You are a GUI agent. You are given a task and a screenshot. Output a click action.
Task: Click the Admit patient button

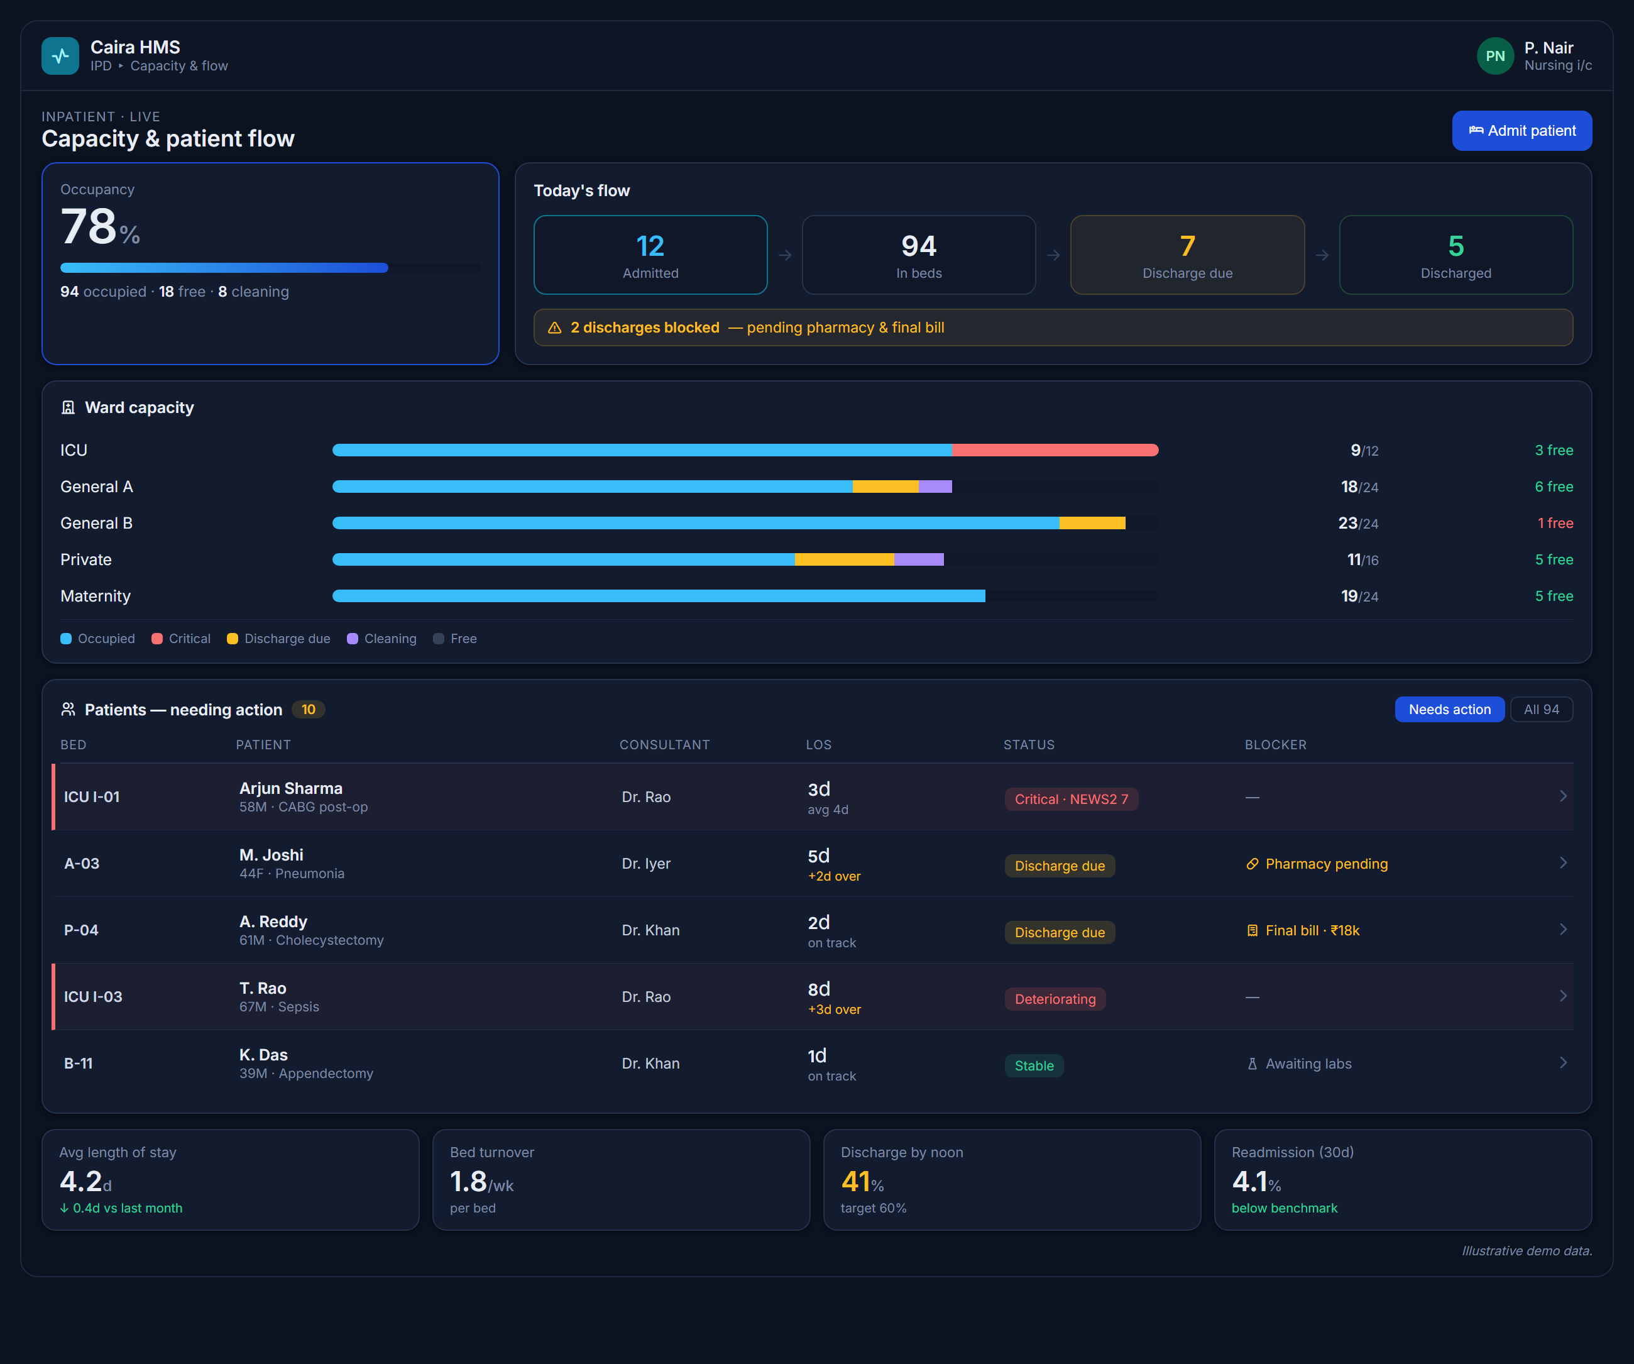coord(1521,131)
